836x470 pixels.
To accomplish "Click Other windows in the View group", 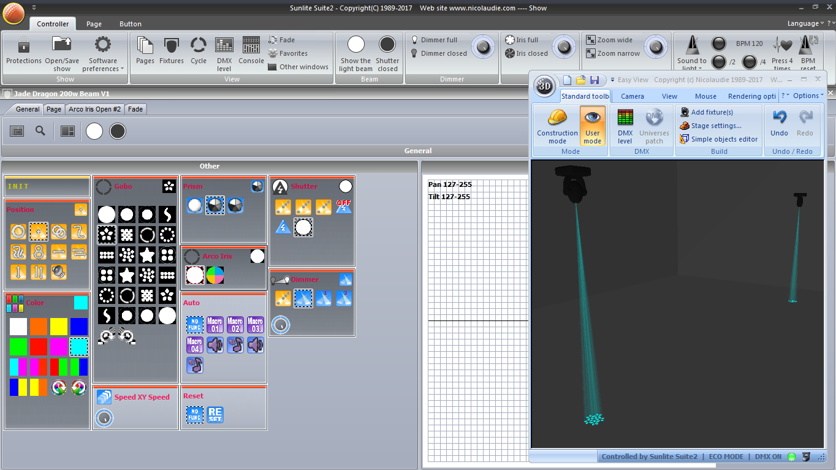I will click(298, 67).
